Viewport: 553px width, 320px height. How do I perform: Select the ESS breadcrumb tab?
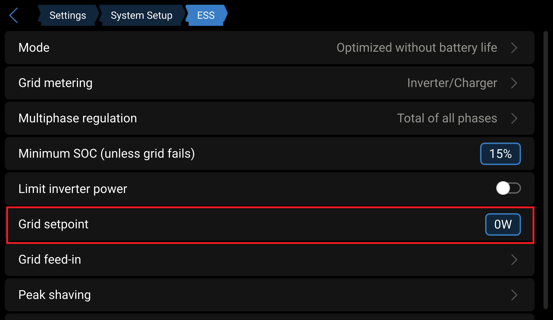click(206, 16)
